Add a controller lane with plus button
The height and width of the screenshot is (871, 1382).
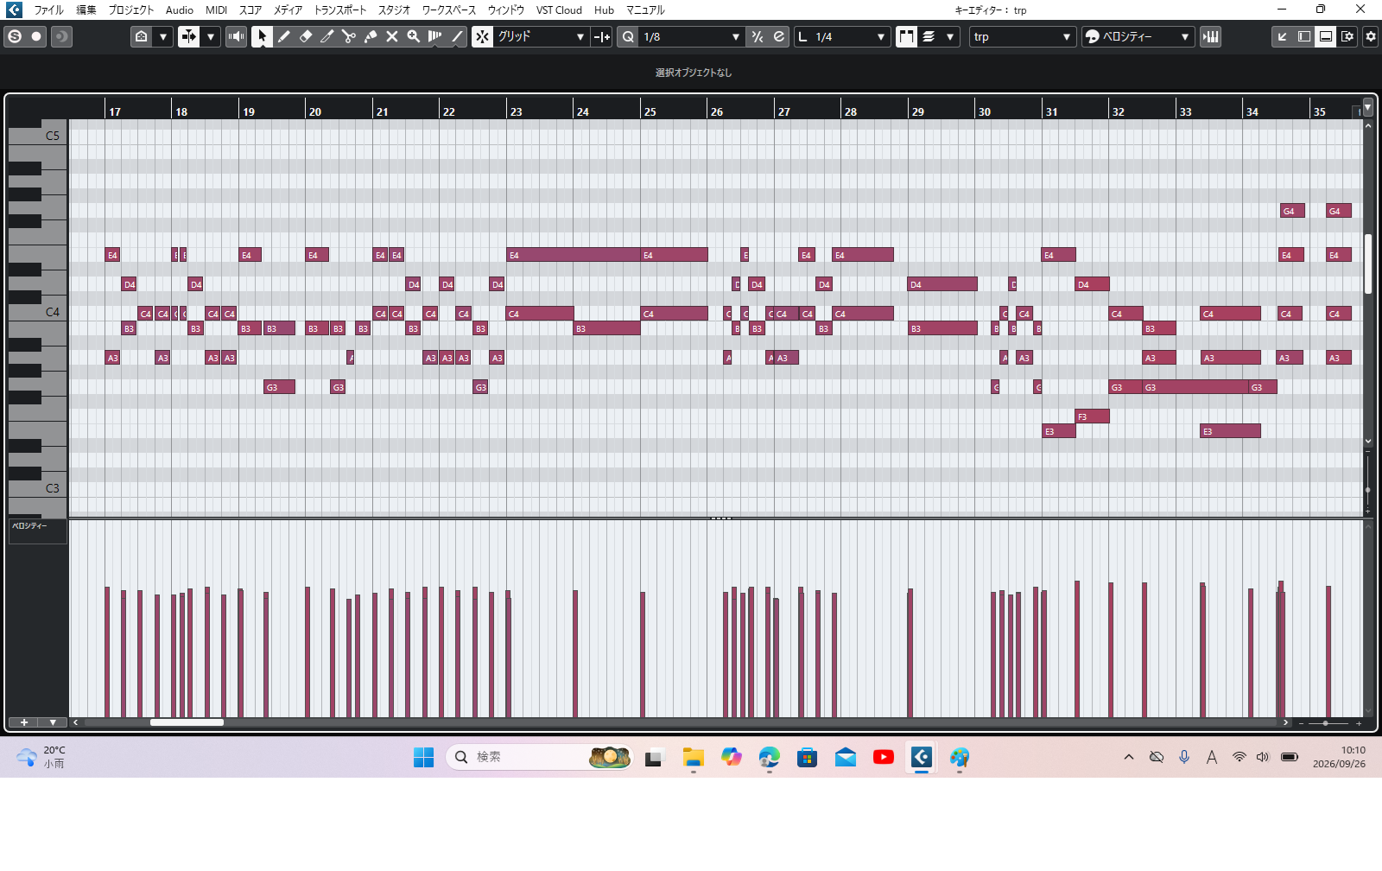point(24,722)
